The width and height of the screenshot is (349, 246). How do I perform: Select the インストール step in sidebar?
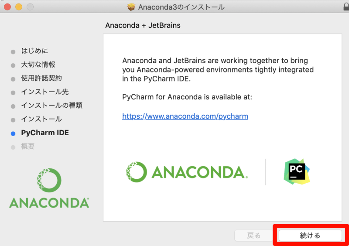41,119
